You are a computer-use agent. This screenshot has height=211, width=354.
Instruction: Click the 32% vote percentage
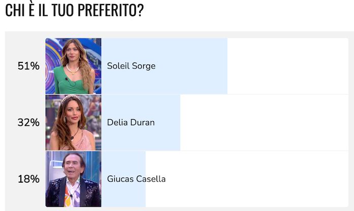click(x=28, y=122)
